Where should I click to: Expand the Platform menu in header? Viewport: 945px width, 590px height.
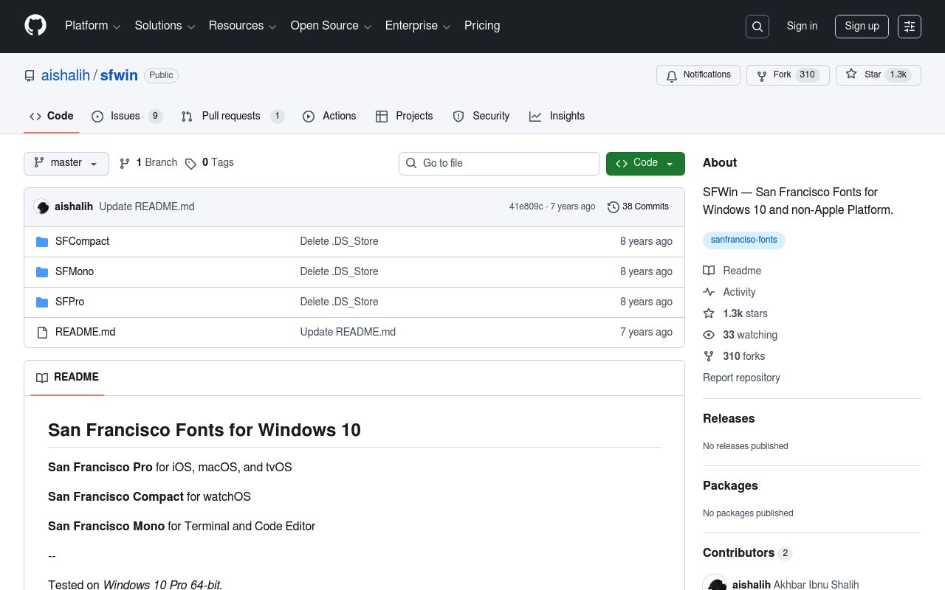click(92, 26)
